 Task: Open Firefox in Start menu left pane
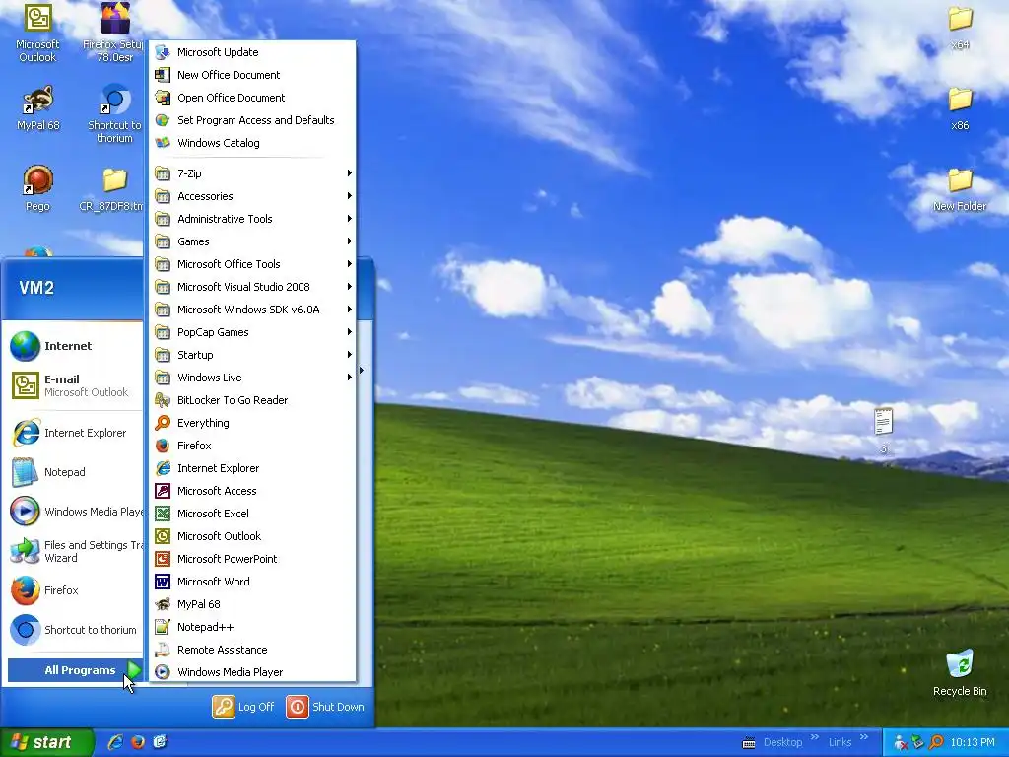pos(74,590)
